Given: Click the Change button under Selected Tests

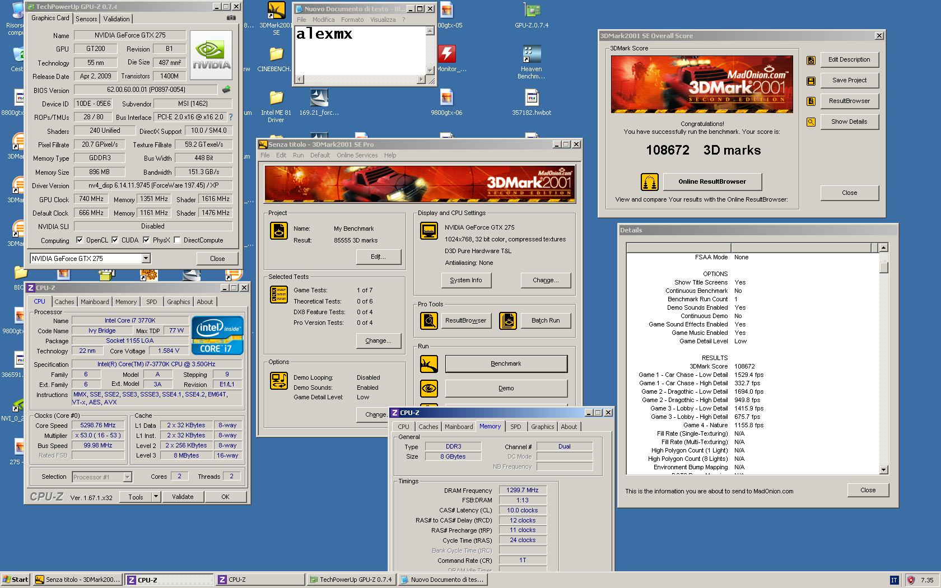Looking at the screenshot, I should (x=378, y=341).
